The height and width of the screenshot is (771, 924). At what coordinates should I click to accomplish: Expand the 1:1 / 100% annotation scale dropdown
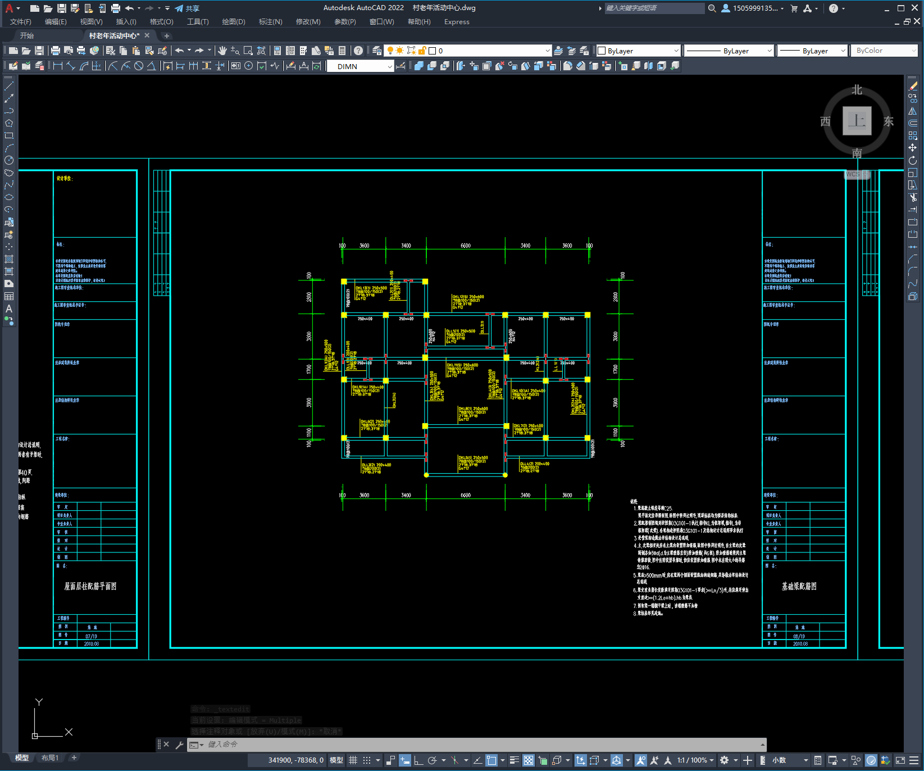pyautogui.click(x=695, y=760)
